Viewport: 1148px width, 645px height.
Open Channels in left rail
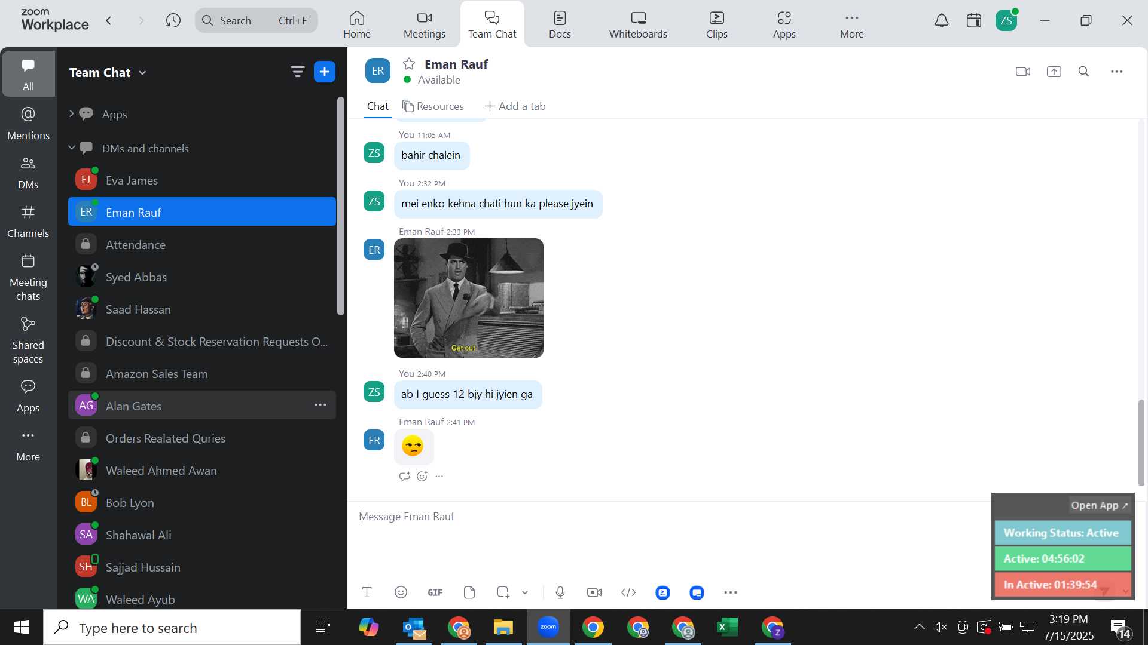[28, 222]
